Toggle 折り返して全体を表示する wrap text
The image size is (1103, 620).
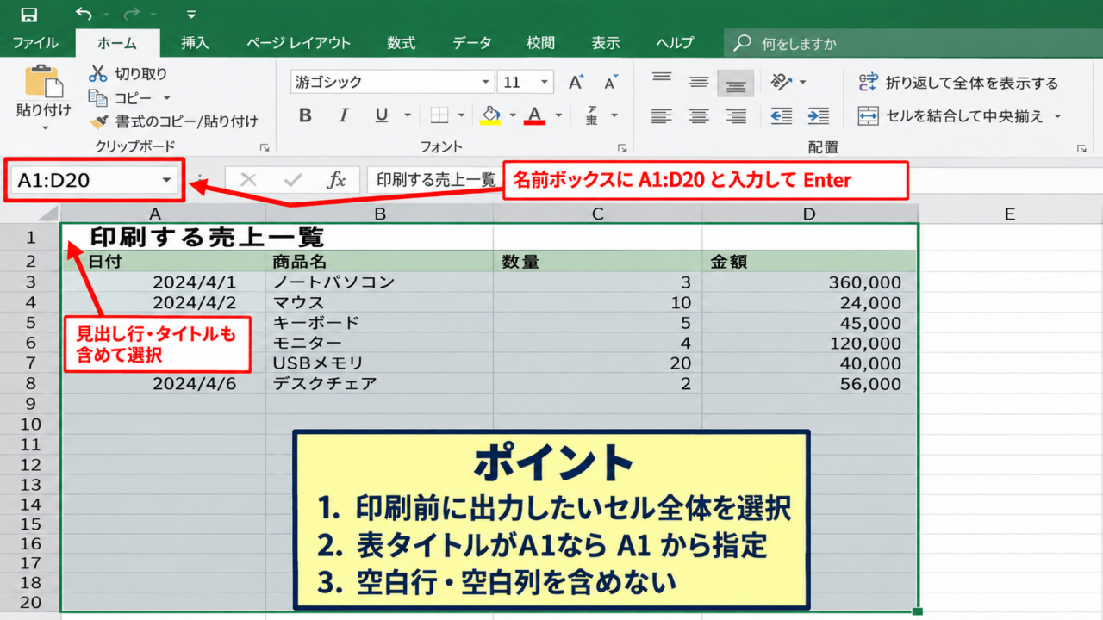[x=958, y=83]
